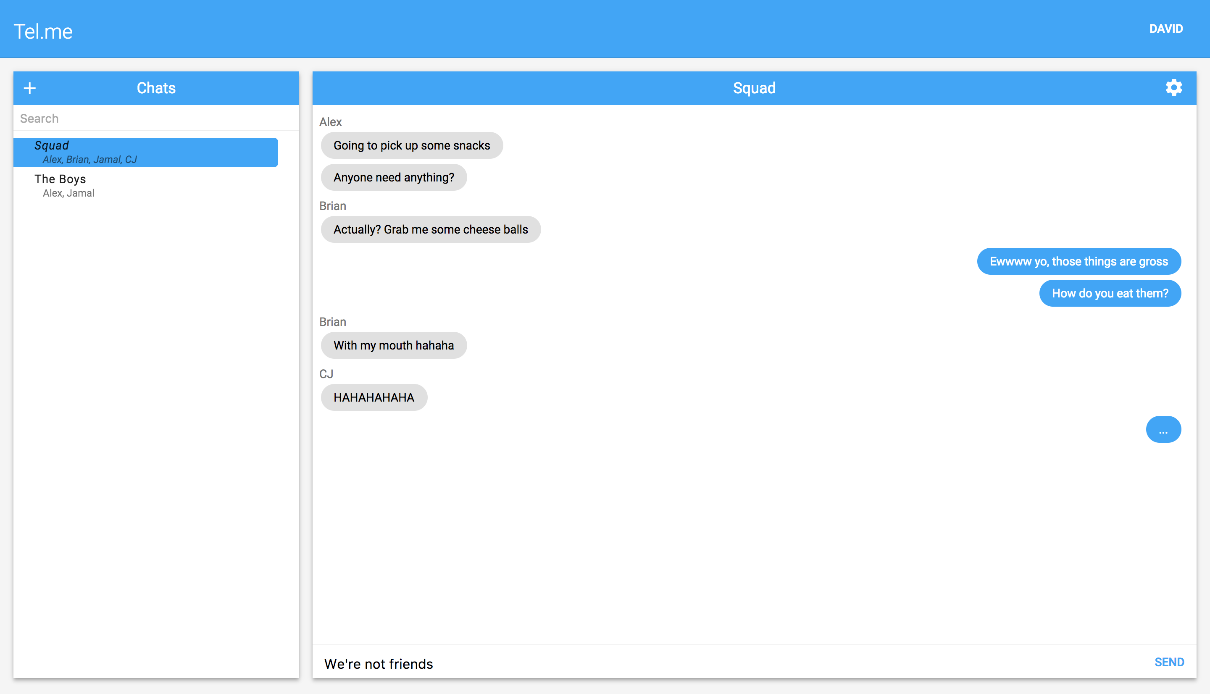Viewport: 1210px width, 694px height.
Task: Click the "Going to pick up some snacks" message
Action: click(411, 145)
